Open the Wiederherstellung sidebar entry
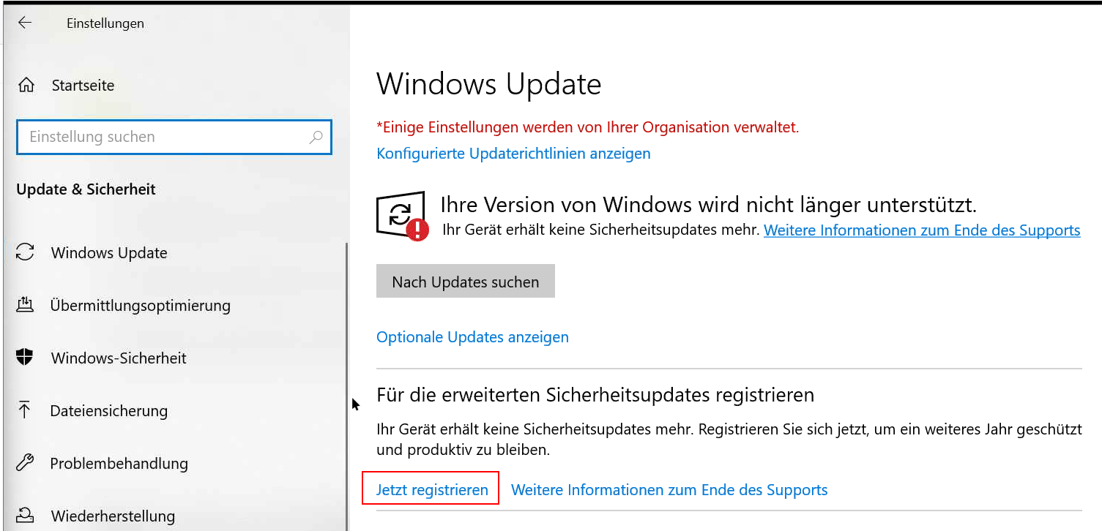 (x=113, y=516)
